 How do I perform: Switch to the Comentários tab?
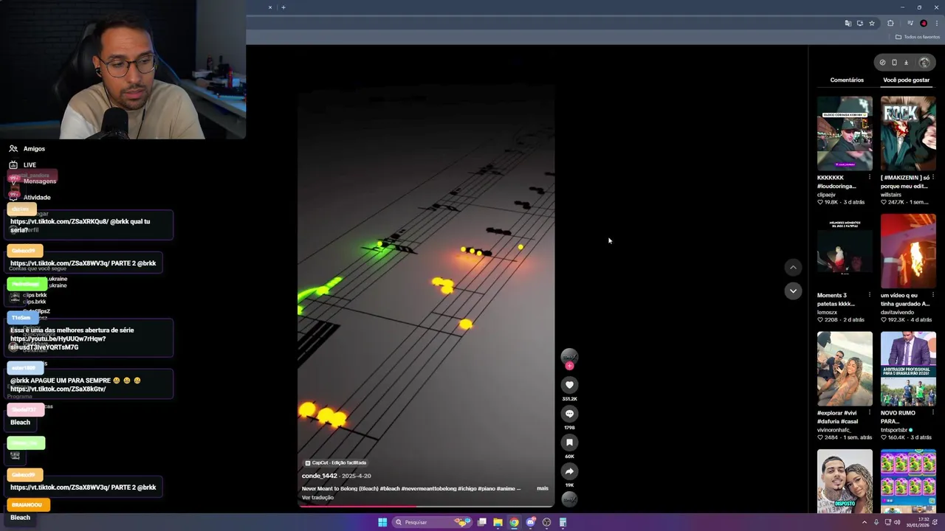pyautogui.click(x=847, y=80)
